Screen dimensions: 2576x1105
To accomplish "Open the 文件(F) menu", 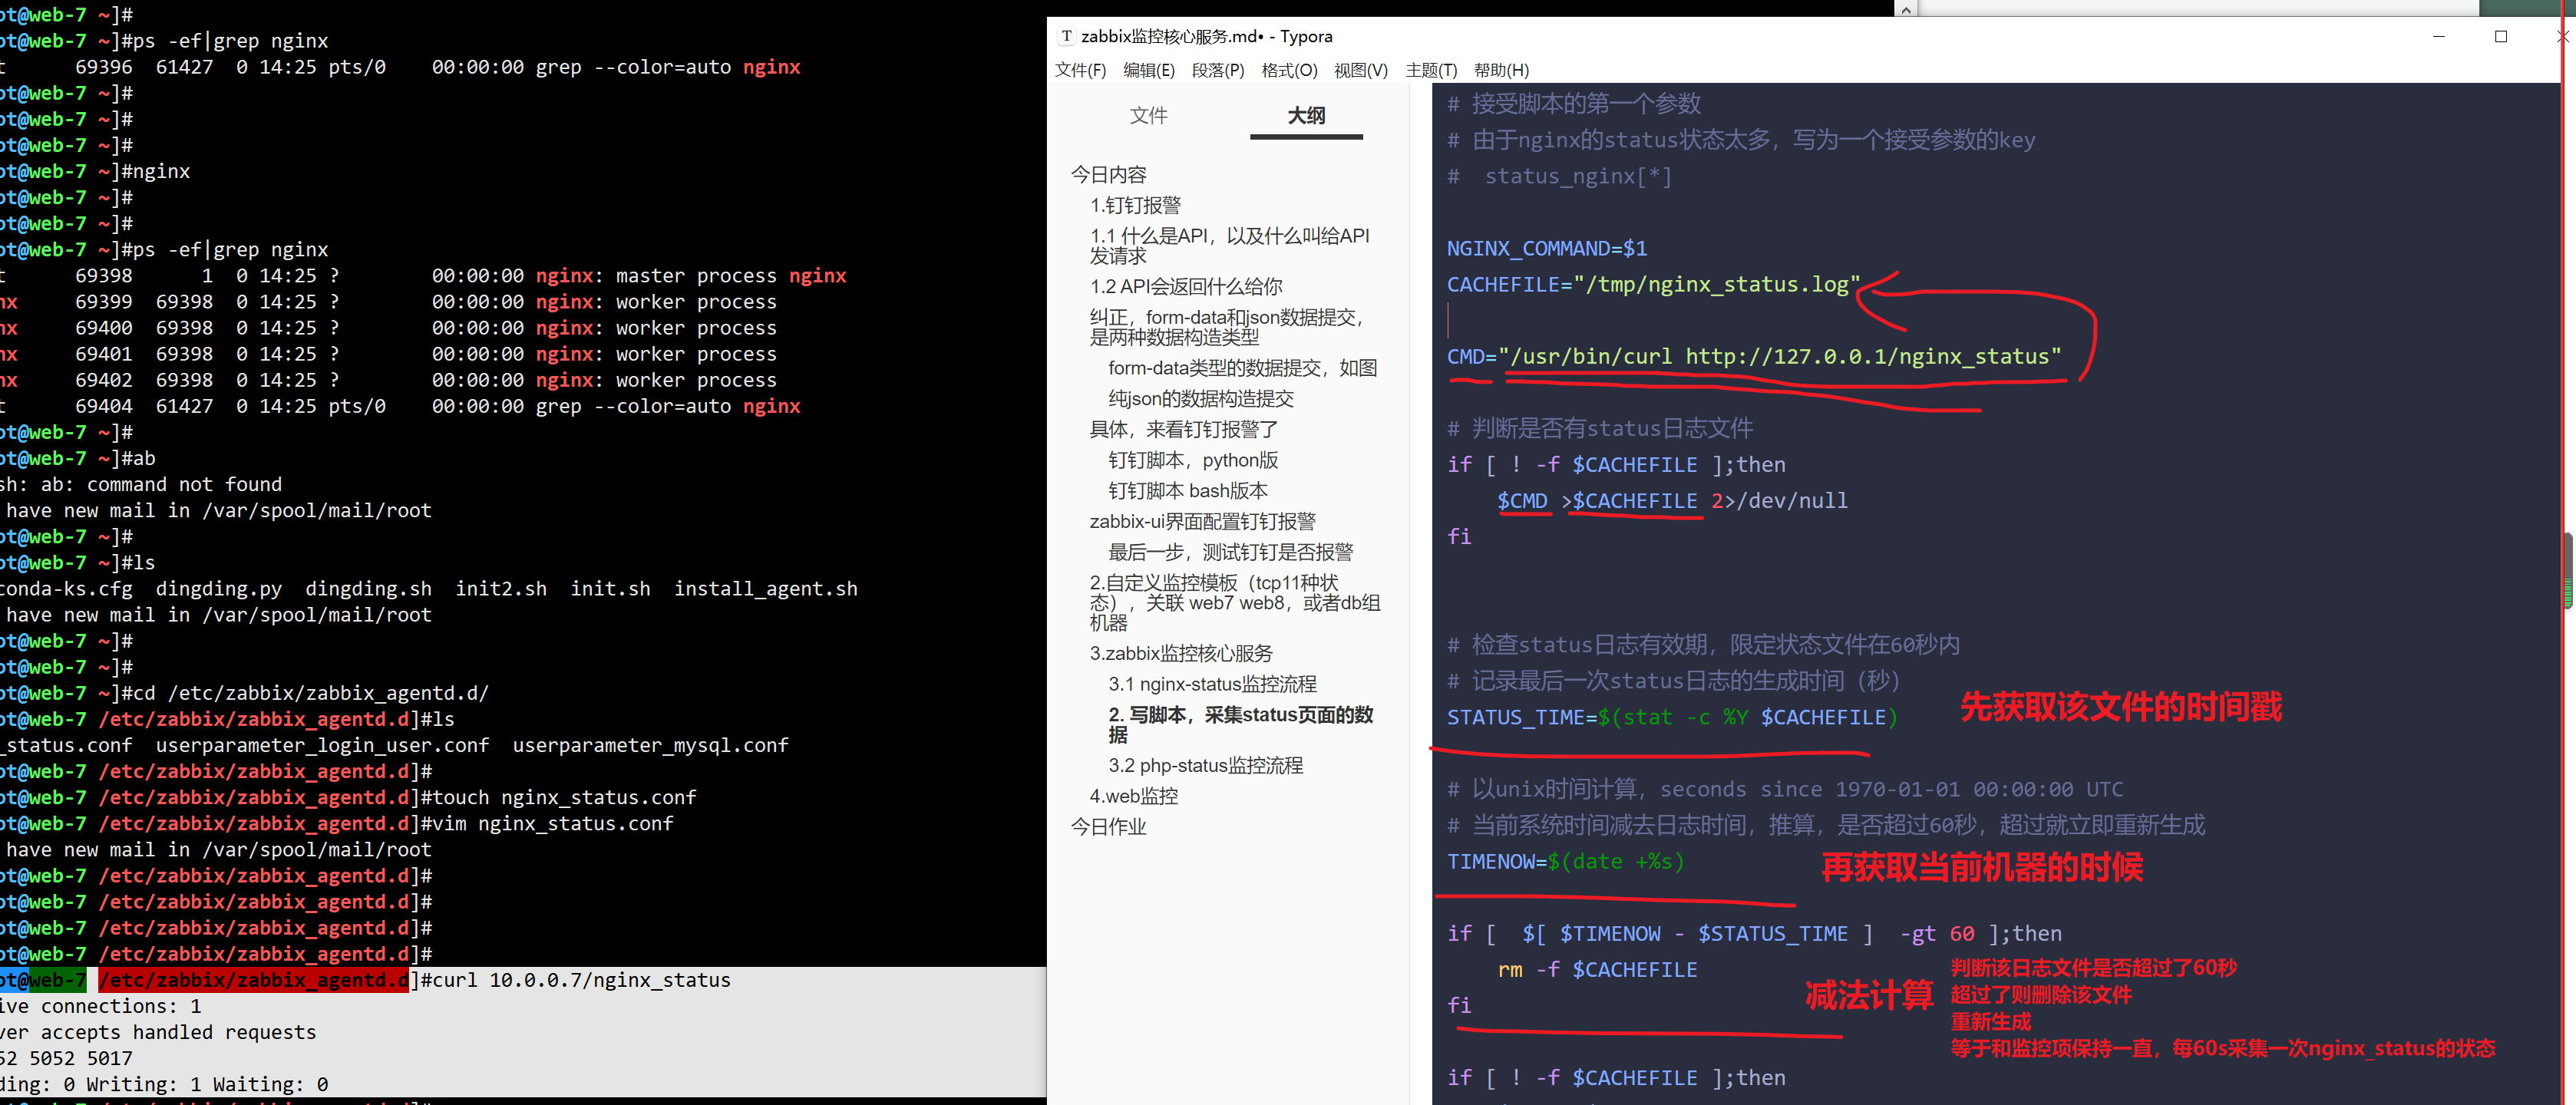I will pyautogui.click(x=1080, y=70).
